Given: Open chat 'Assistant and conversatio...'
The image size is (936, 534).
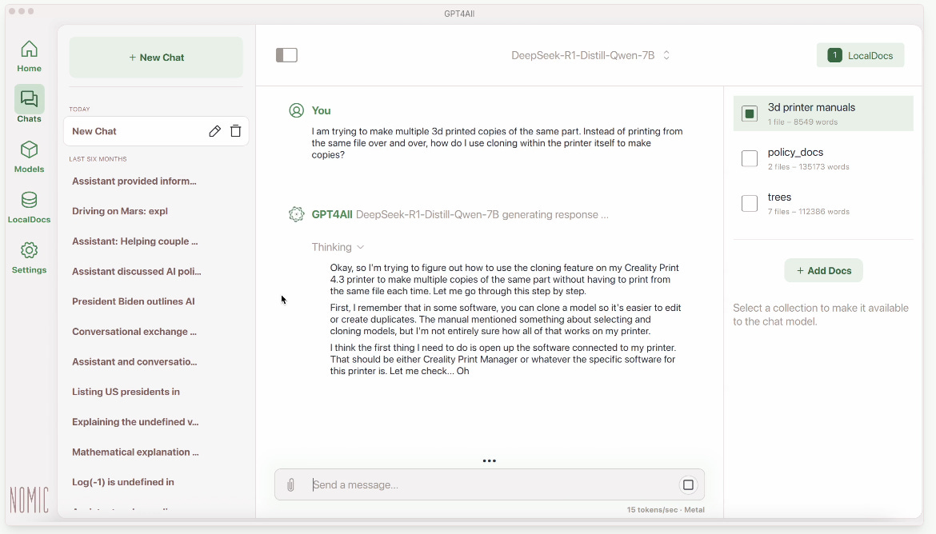Looking at the screenshot, I should point(134,361).
